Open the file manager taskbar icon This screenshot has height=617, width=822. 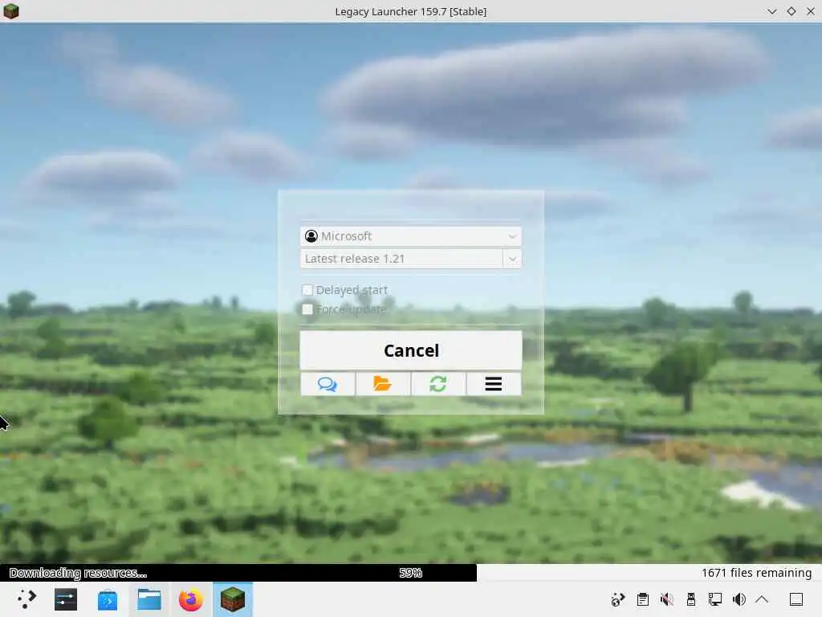click(x=149, y=599)
